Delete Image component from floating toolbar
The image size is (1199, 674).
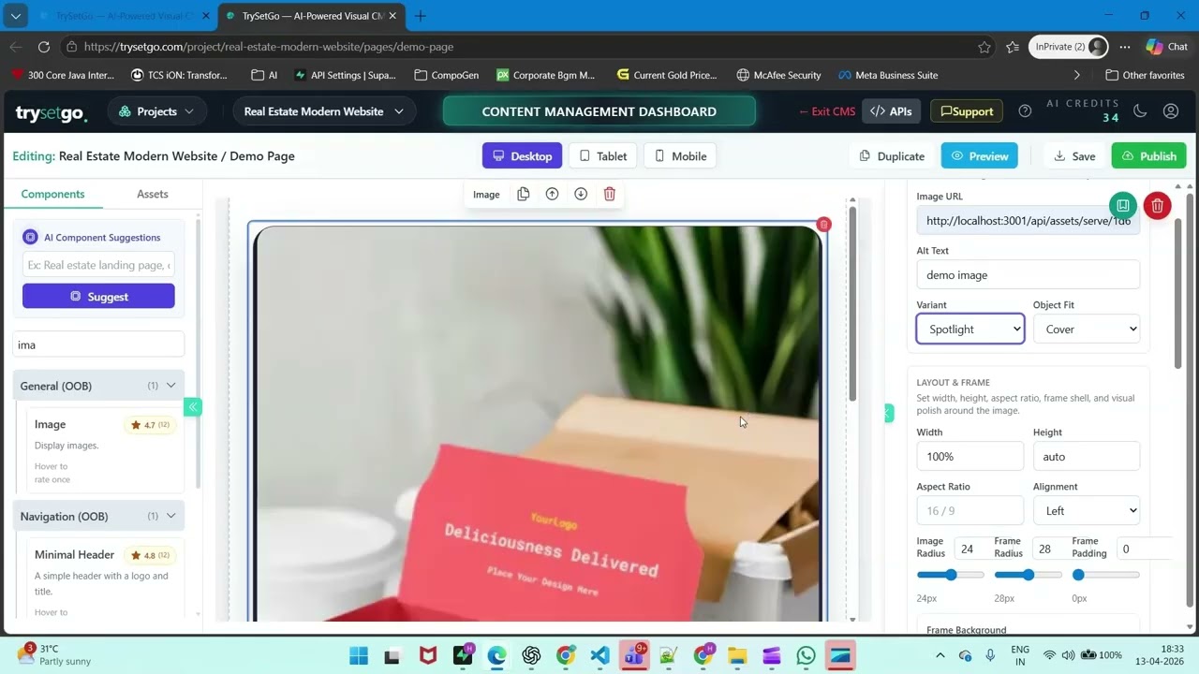click(610, 194)
